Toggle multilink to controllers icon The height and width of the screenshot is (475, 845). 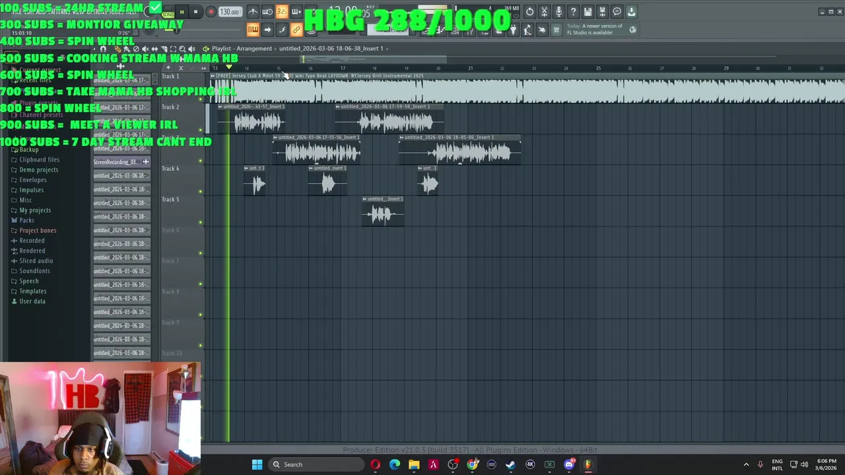(296, 30)
